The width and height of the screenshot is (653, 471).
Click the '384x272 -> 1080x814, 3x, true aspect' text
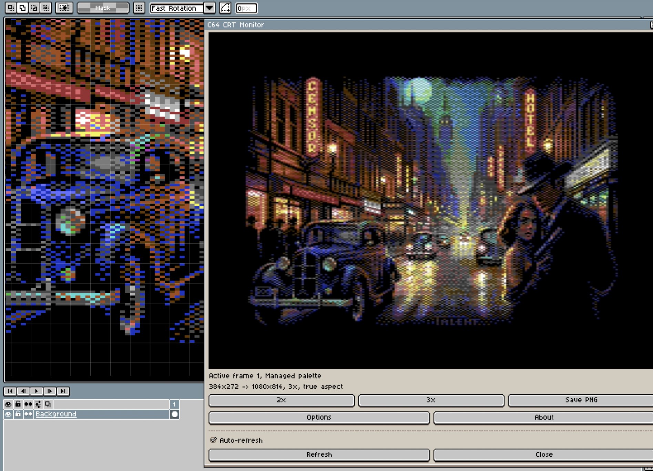pos(276,387)
